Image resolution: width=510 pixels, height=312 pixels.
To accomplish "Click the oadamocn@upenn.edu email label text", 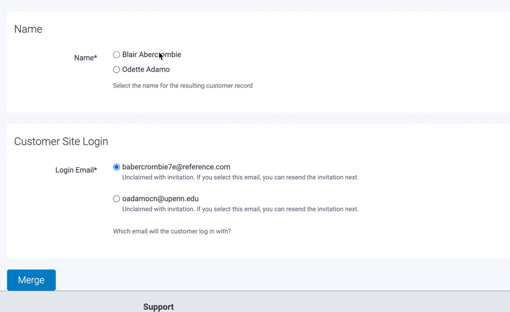I will tap(160, 199).
